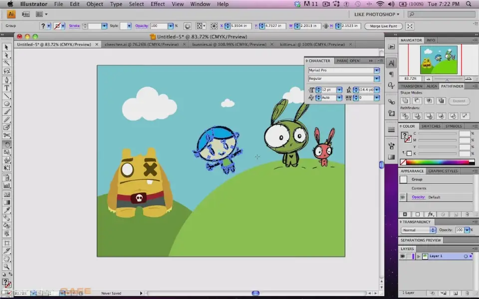This screenshot has width=479, height=299.
Task: Choose the Ellipse tool
Action: [x=6, y=104]
